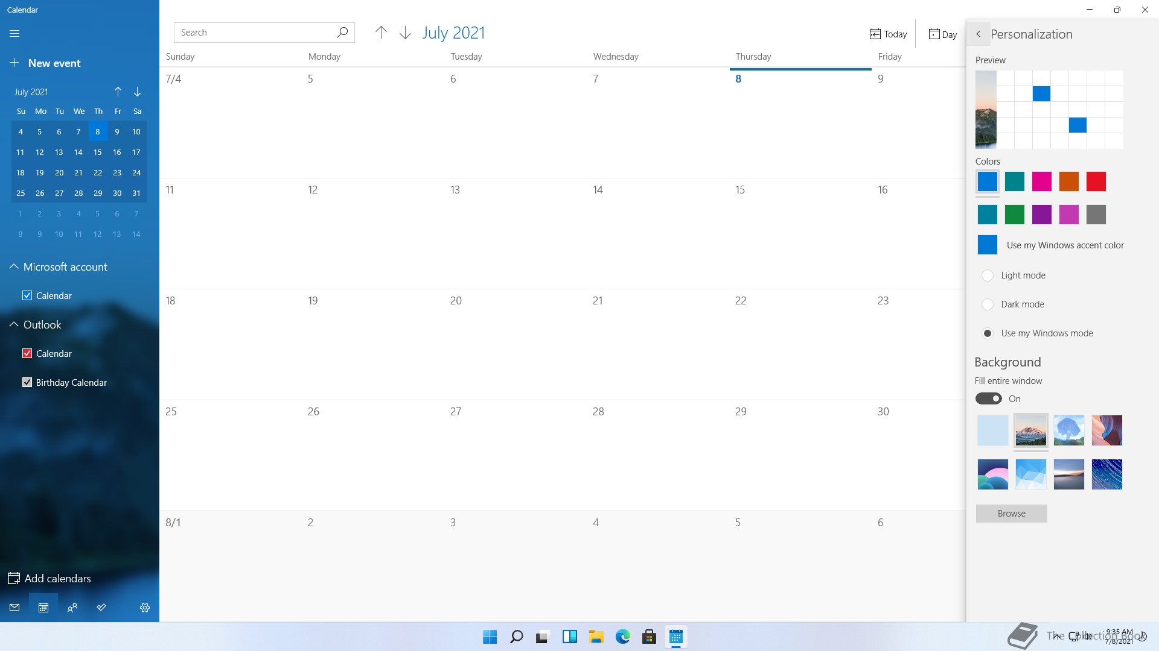Browse for a background image
Viewport: 1159px width, 651px height.
tap(1012, 514)
